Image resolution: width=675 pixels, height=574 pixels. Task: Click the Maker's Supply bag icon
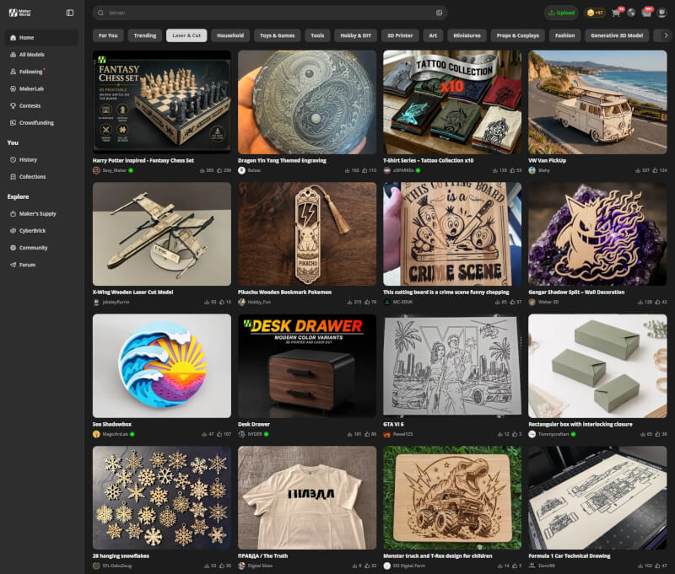pyautogui.click(x=13, y=214)
